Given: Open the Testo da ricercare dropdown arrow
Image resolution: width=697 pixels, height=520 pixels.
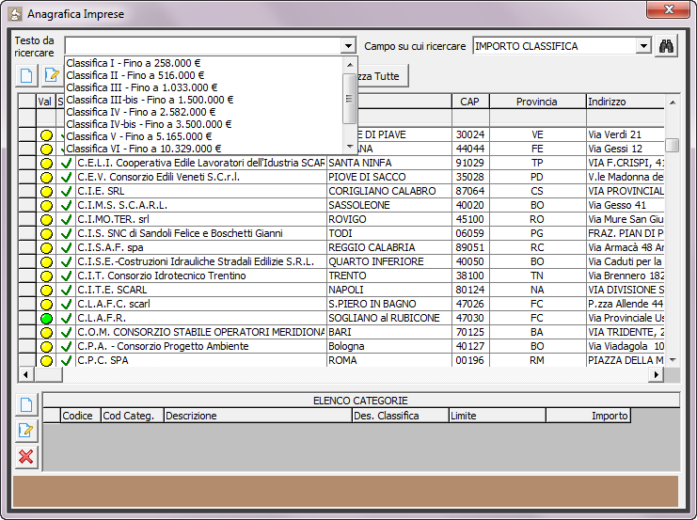Looking at the screenshot, I should pos(348,46).
